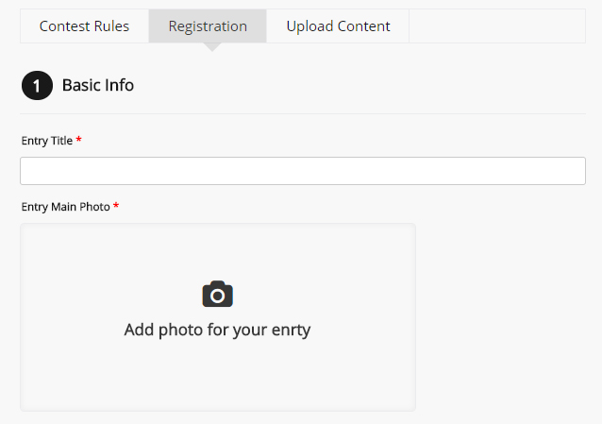The width and height of the screenshot is (602, 424).
Task: Switch to the Registration tab
Action: pyautogui.click(x=208, y=26)
